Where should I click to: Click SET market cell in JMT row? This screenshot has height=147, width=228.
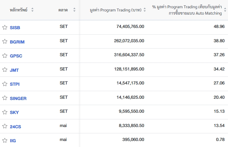pos(64,69)
